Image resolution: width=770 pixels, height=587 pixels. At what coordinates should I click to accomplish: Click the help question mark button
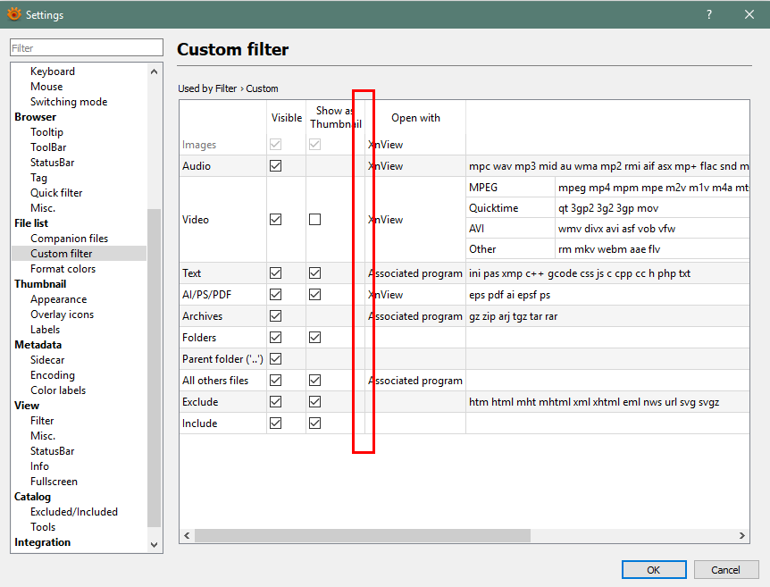coord(708,14)
